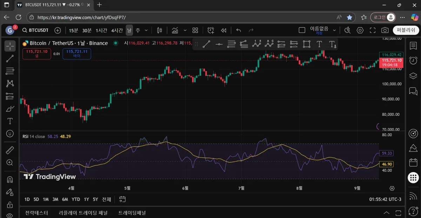The width and height of the screenshot is (421, 218).
Task: Toggle fullscreen mode for the chart
Action: [373, 30]
